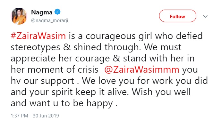
Task: Open the #ZairaWasim hashtag
Action: coord(38,36)
